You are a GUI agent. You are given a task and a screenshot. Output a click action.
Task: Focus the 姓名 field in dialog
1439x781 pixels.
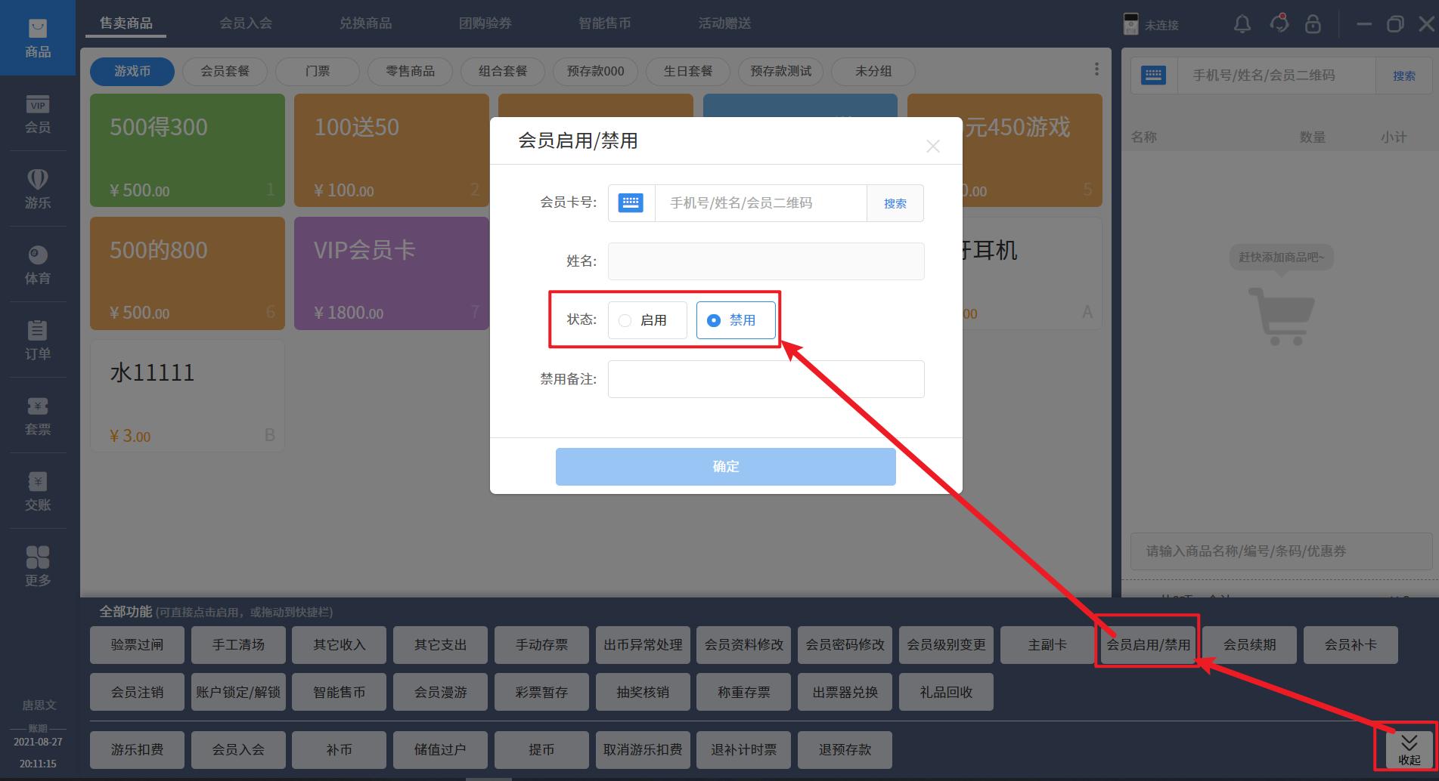coord(766,261)
